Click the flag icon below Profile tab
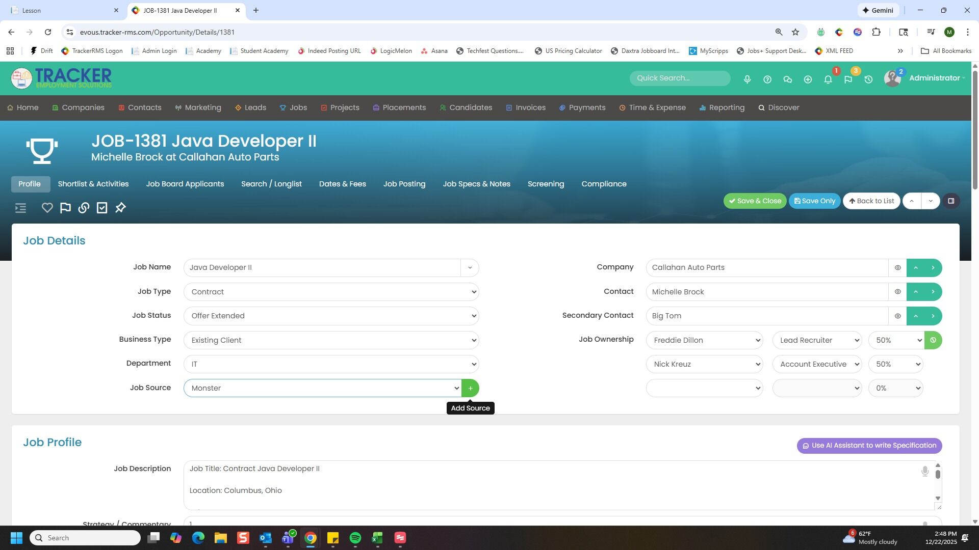Viewport: 979px width, 550px height. pyautogui.click(x=65, y=208)
